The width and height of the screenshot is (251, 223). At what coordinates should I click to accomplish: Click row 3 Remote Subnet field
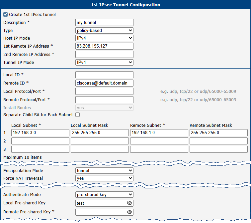click(x=159, y=149)
